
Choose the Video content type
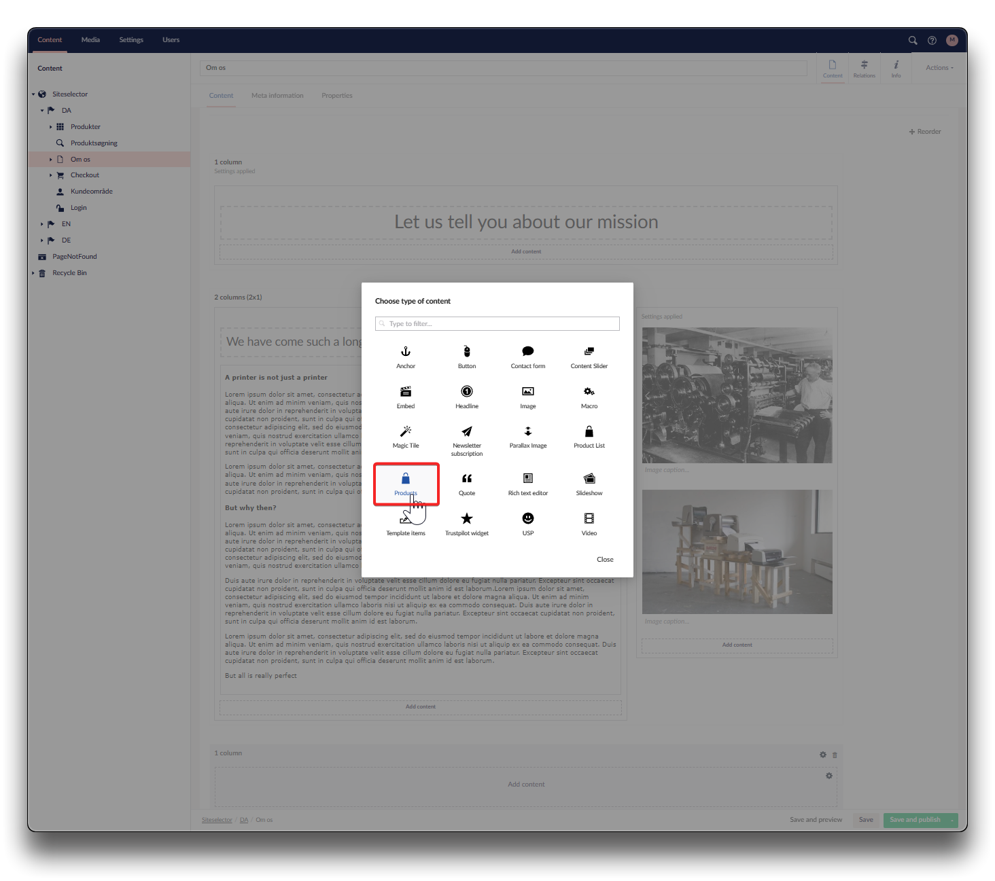pyautogui.click(x=589, y=525)
